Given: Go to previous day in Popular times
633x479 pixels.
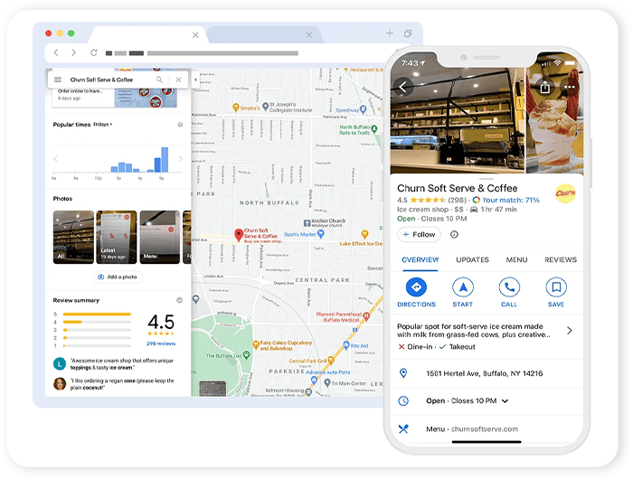Looking at the screenshot, I should 56,159.
